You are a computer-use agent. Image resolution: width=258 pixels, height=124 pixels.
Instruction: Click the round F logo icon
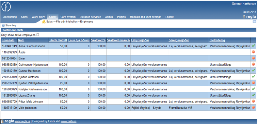tap(6, 7)
